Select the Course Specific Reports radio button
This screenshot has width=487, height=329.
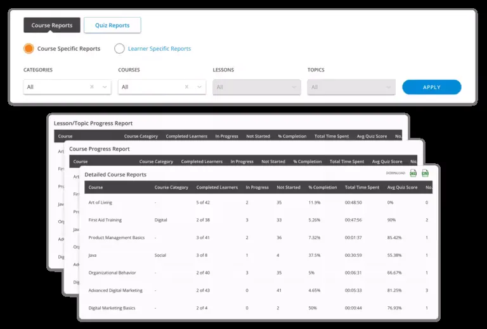(29, 49)
